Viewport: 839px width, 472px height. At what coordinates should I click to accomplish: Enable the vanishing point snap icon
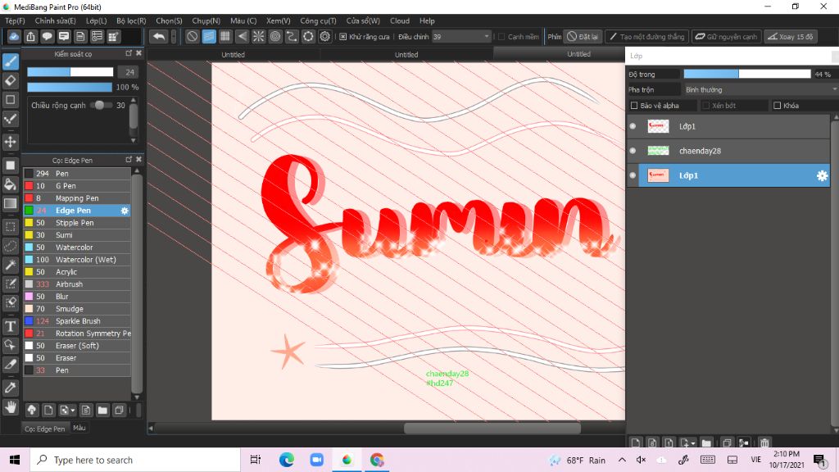pyautogui.click(x=242, y=36)
